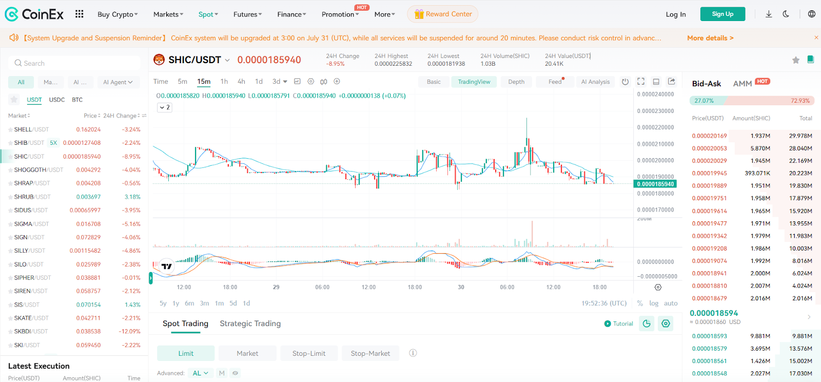This screenshot has width=821, height=382.
Task: Open chart settings hexagon icon
Action: point(310,81)
